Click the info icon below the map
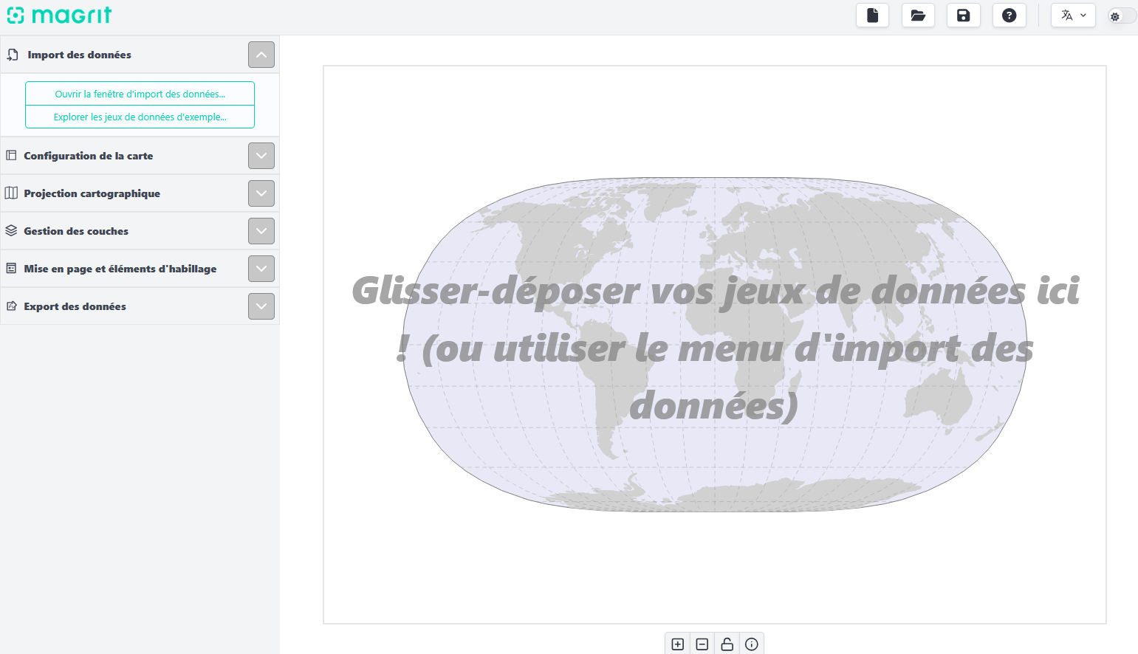 [752, 644]
